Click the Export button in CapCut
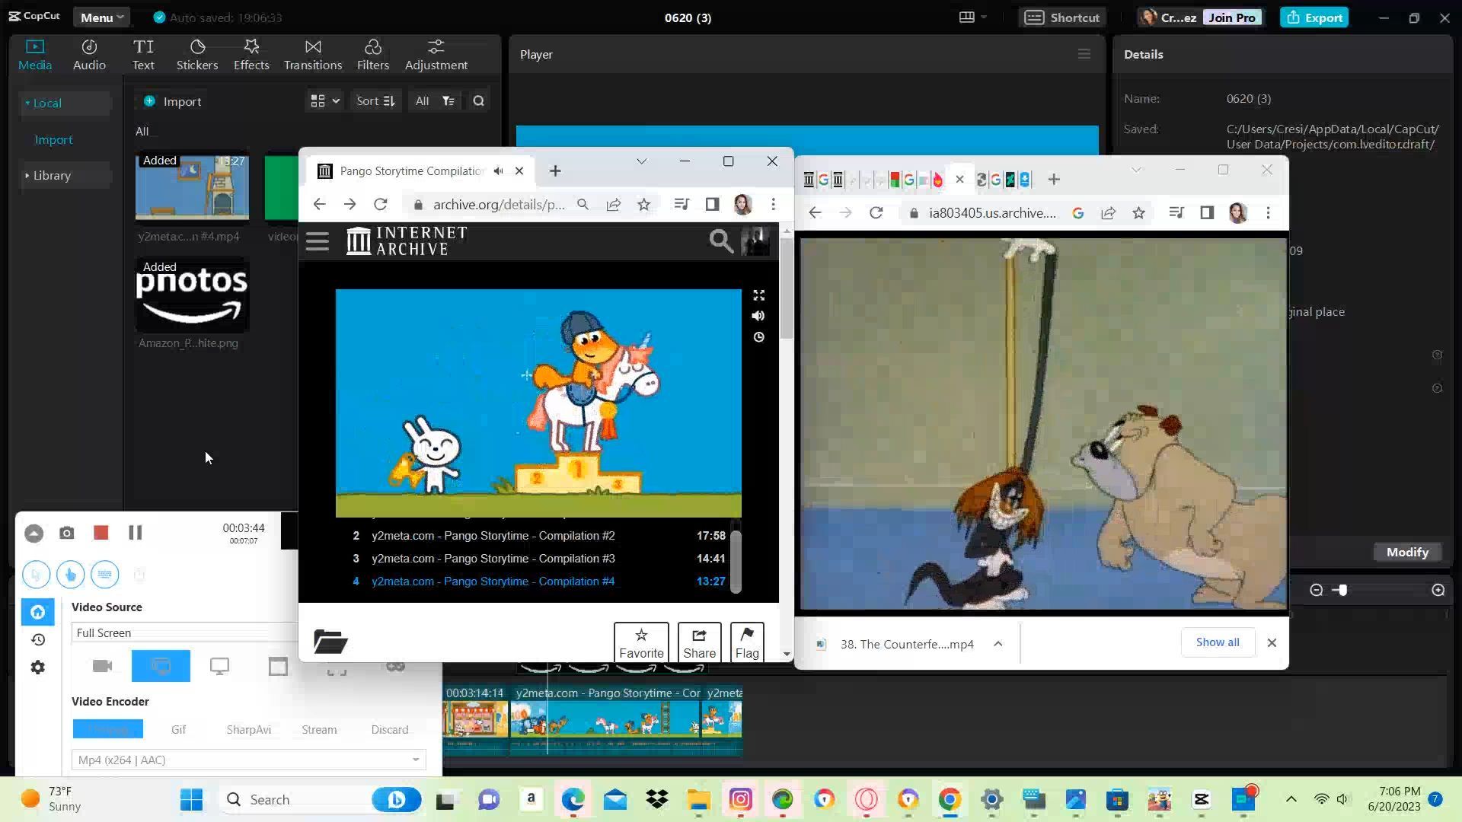Screen dimensions: 1462x822 [1314, 18]
